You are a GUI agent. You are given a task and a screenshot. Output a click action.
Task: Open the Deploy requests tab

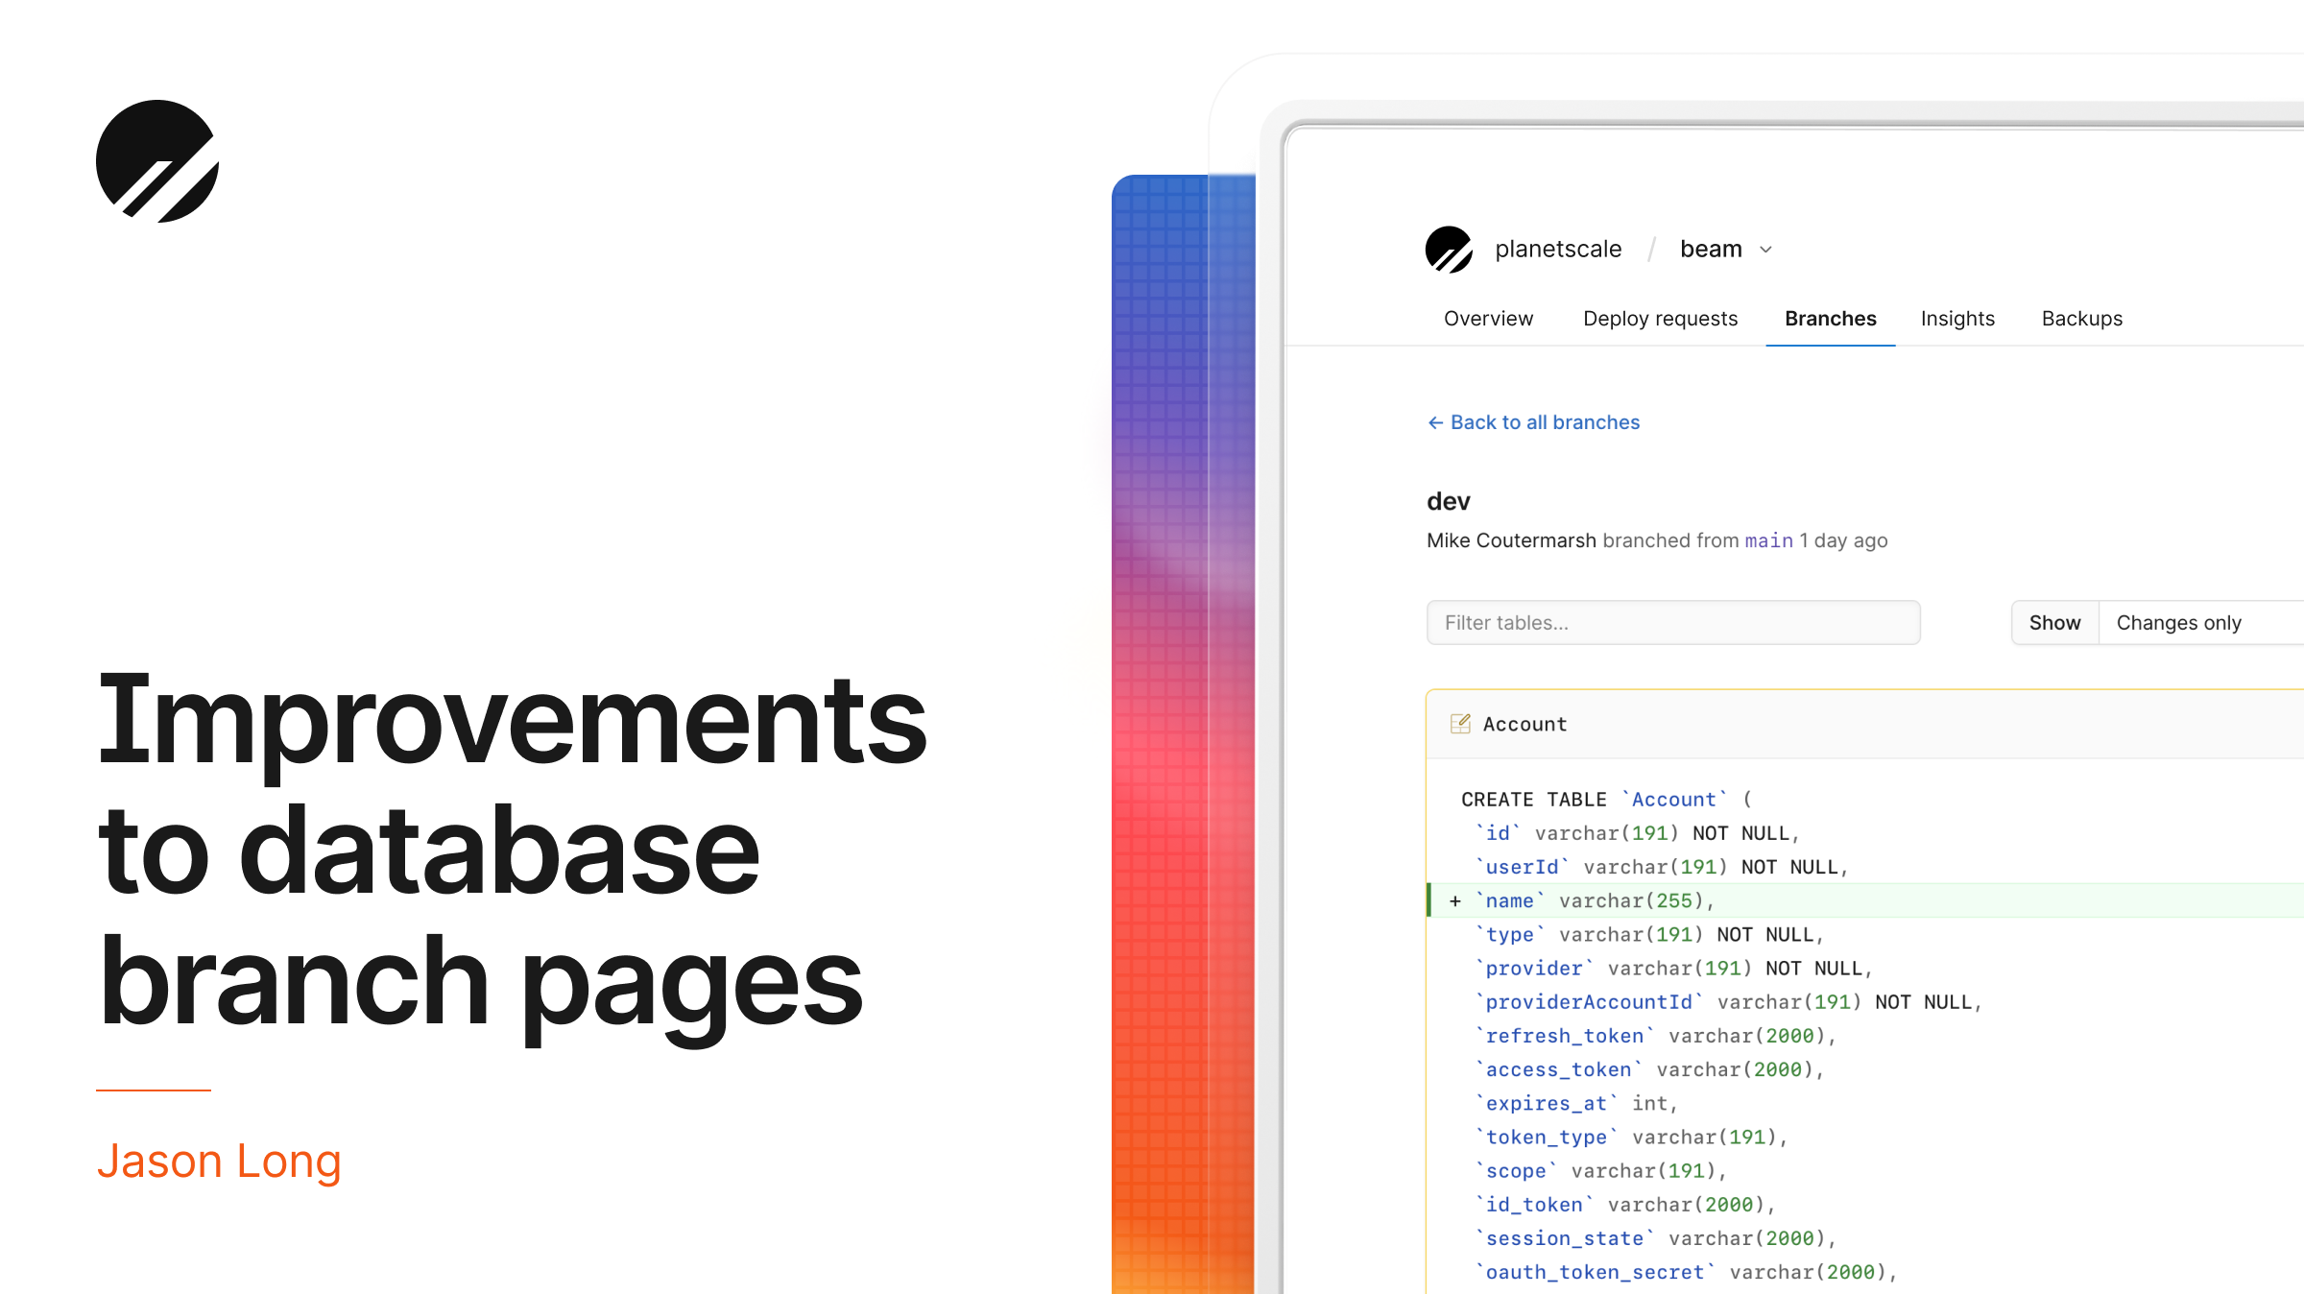click(x=1659, y=319)
